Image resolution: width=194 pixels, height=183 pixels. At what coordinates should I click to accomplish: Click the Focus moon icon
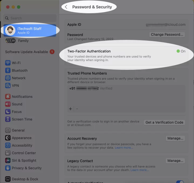(x=8, y=112)
